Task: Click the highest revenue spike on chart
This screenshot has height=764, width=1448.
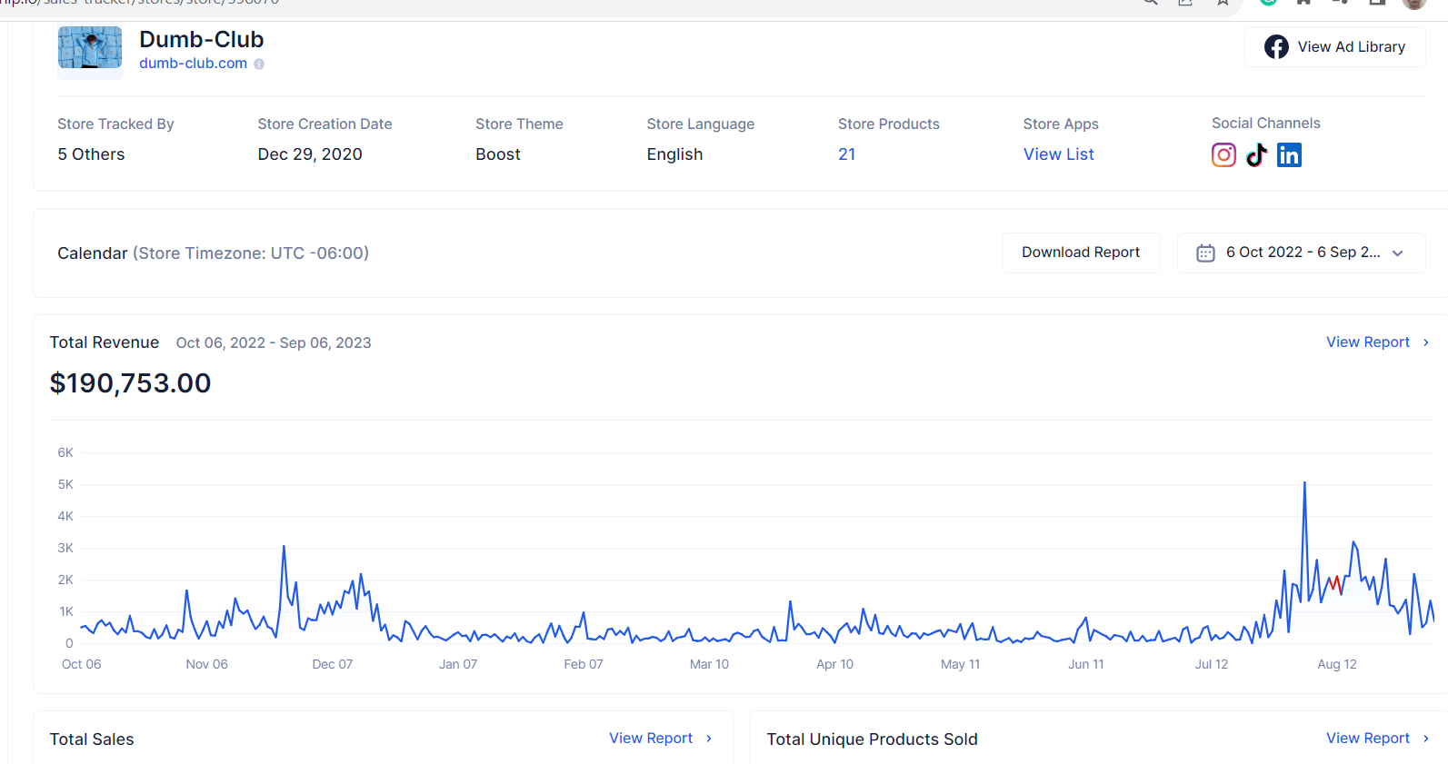Action: [x=1304, y=484]
